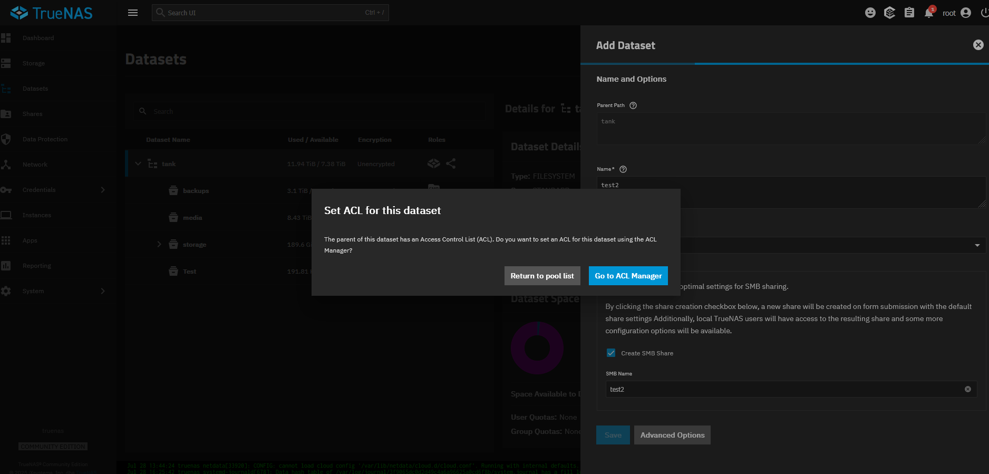This screenshot has width=989, height=474.
Task: Click the Parent Path help icon
Action: pyautogui.click(x=633, y=105)
